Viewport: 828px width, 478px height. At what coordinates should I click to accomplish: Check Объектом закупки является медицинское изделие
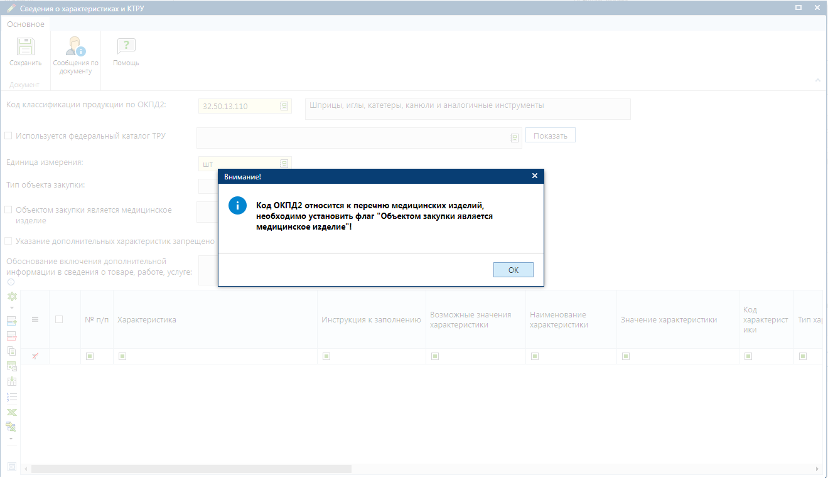(8, 210)
